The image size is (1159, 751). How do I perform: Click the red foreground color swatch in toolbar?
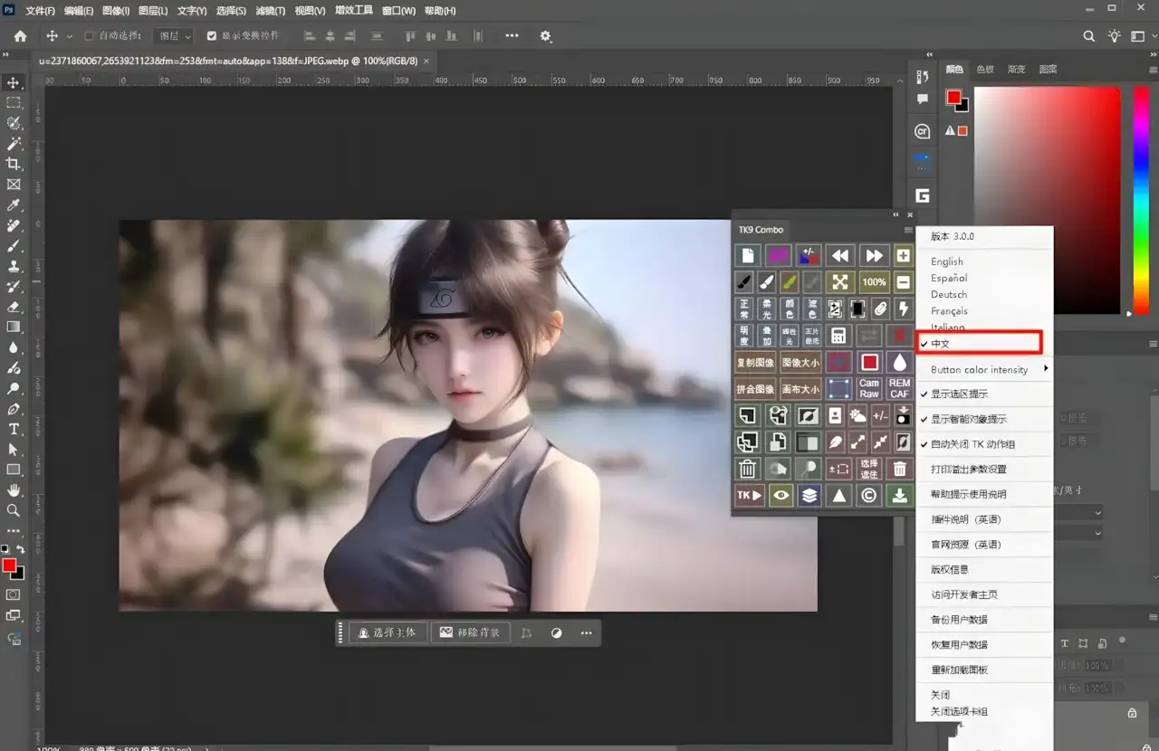(x=9, y=566)
